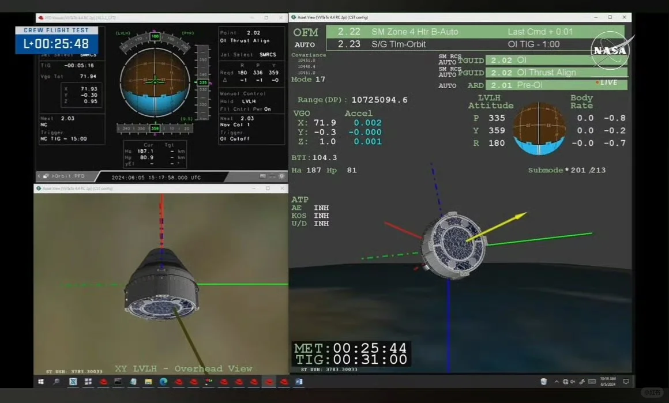Click the muted speaker volume icon
The image size is (669, 403).
573,382
